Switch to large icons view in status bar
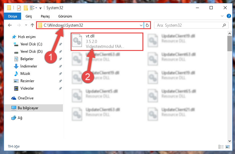This screenshot has height=154, width=235. coord(228,147)
